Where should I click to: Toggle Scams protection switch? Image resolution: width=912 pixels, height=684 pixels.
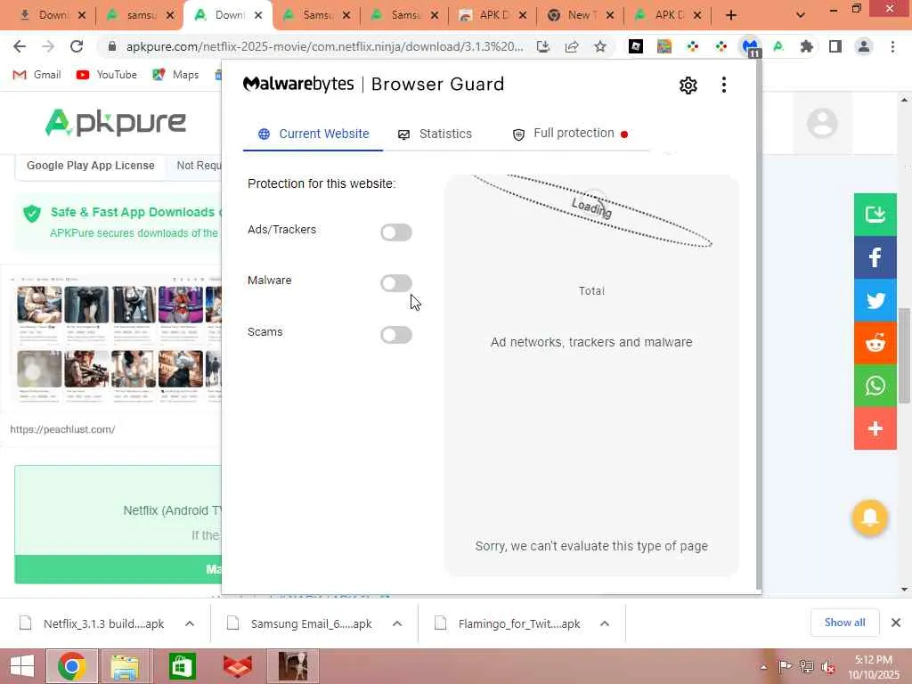click(396, 335)
